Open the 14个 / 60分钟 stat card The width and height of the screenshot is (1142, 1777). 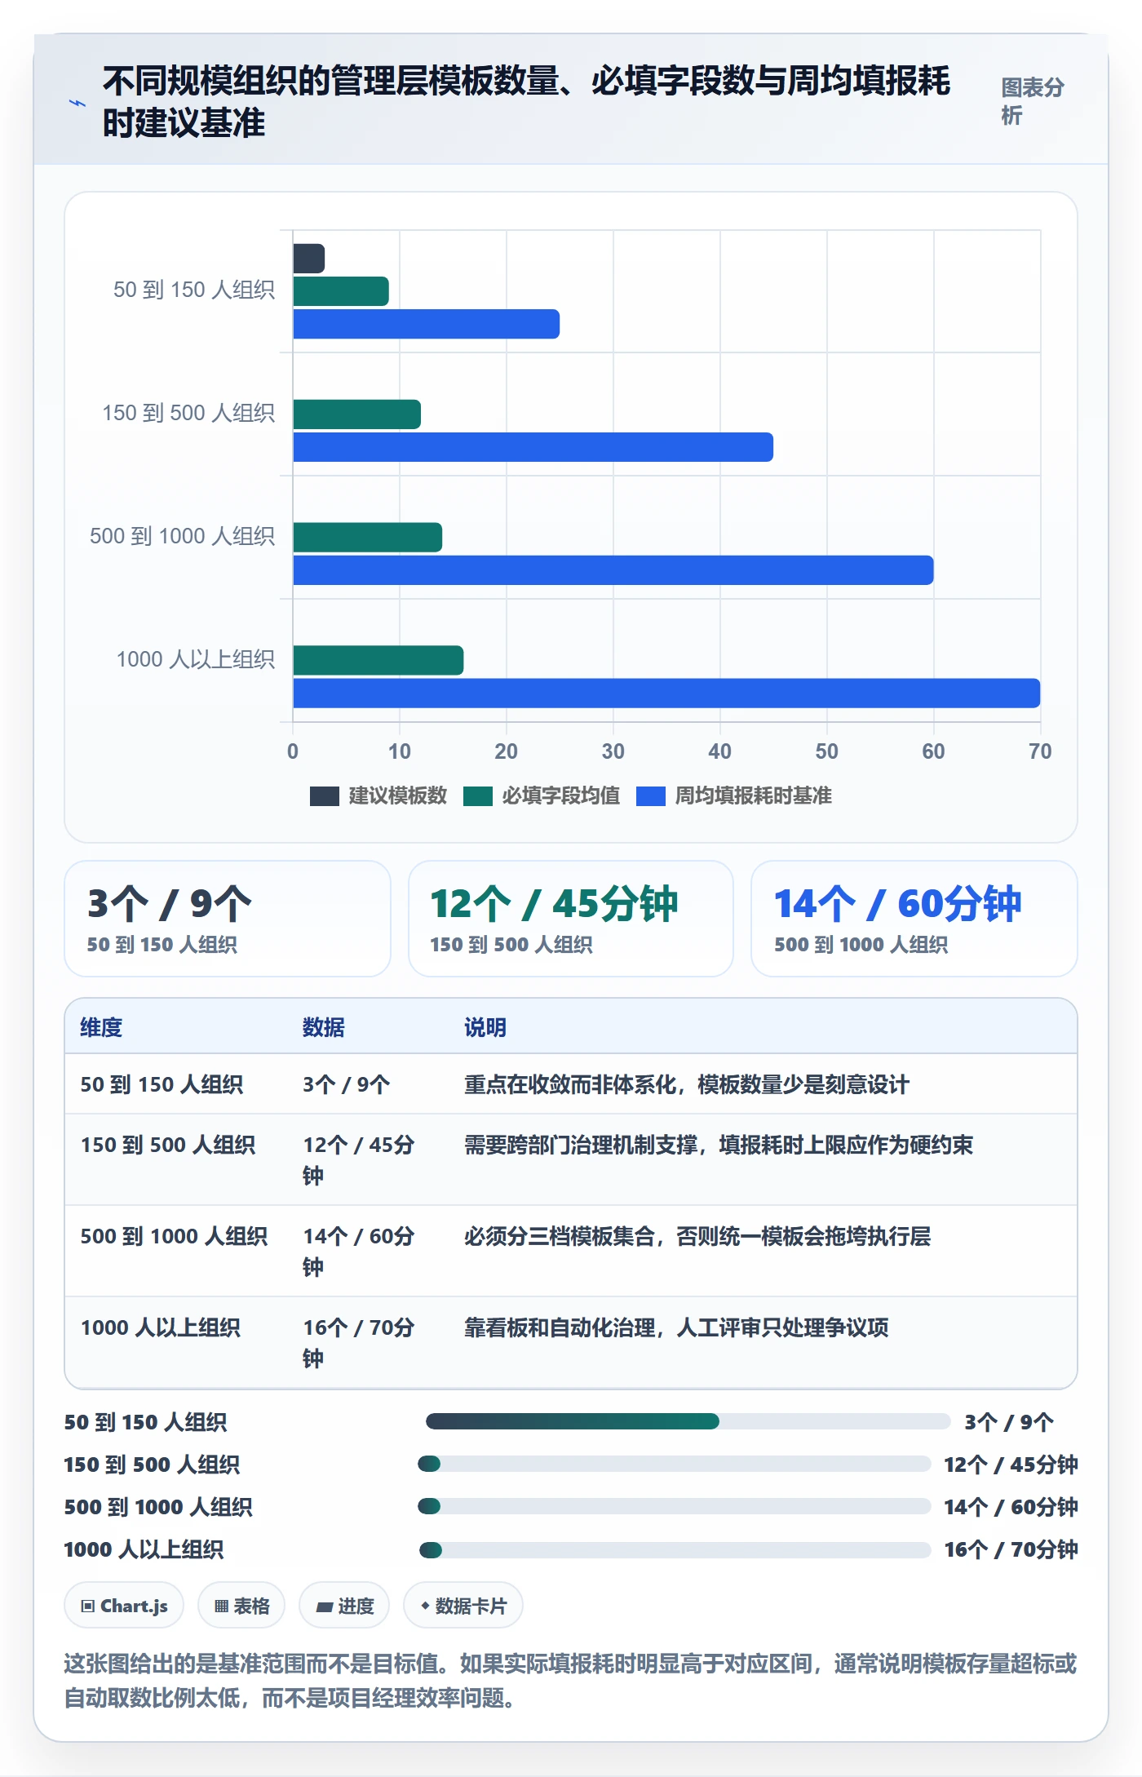[914, 919]
